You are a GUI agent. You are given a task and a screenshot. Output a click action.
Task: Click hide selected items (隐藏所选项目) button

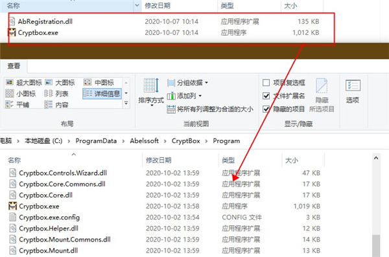tap(322, 95)
